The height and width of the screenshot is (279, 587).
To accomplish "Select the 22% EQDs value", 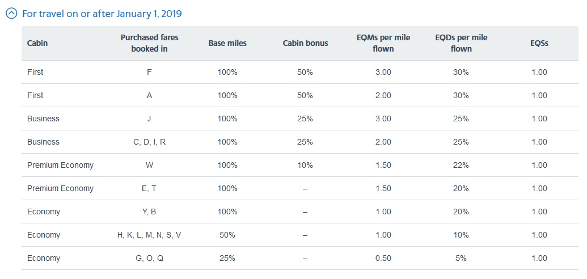I will (461, 165).
